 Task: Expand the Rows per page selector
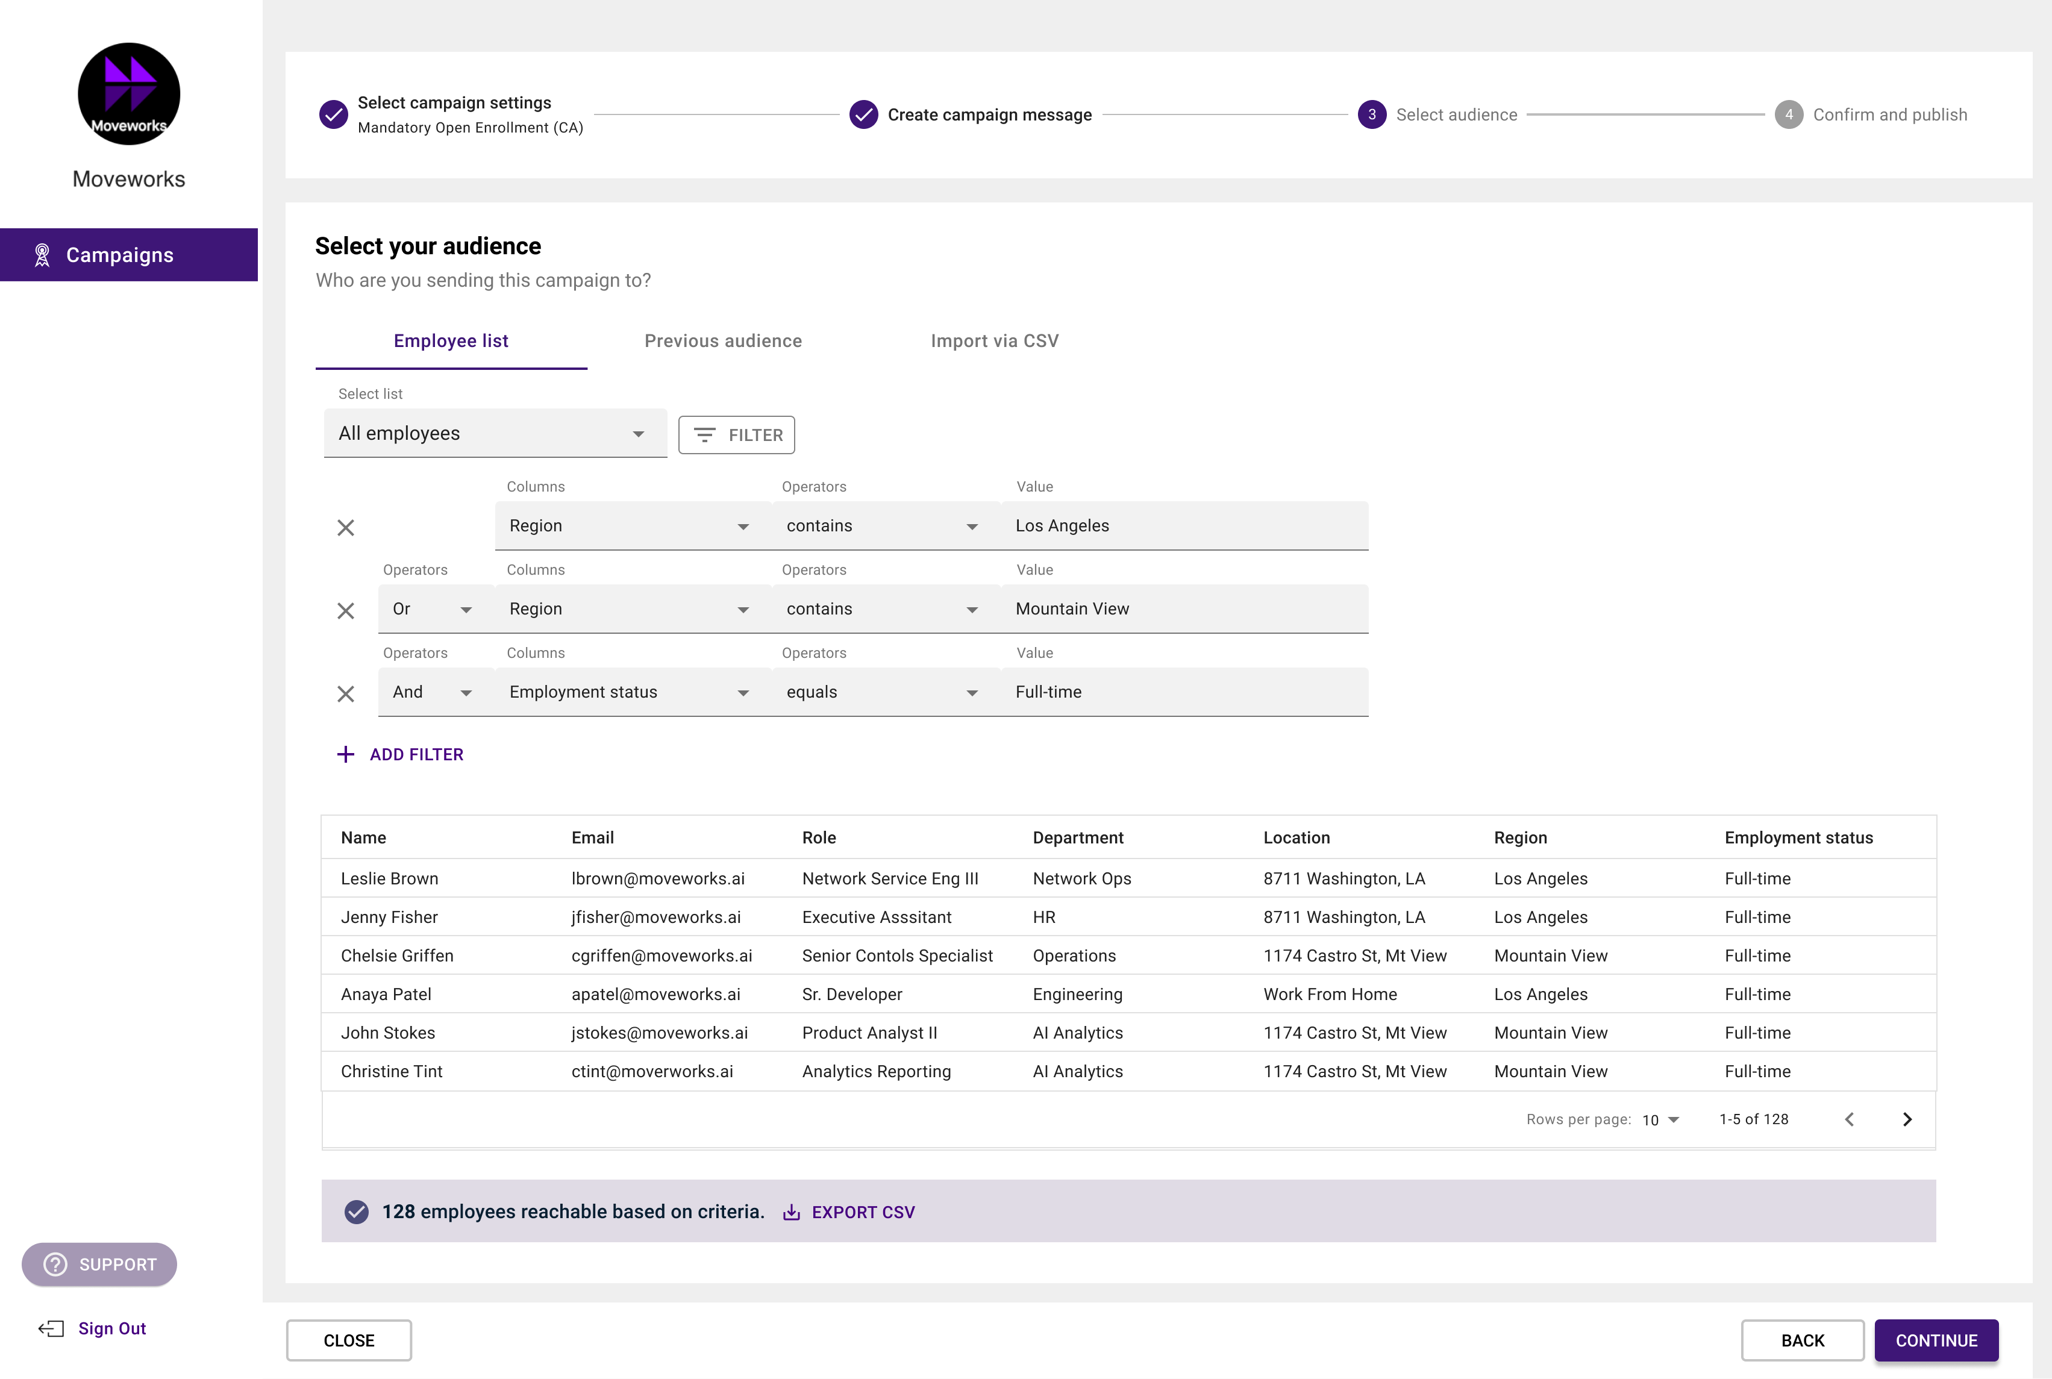(1660, 1119)
